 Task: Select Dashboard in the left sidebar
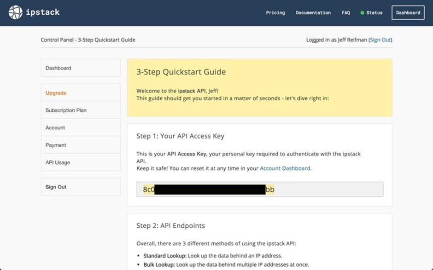point(81,68)
